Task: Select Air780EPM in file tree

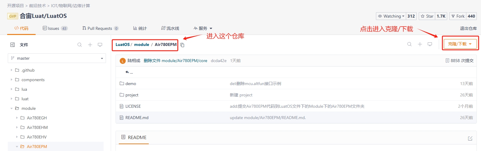Action: (37, 147)
